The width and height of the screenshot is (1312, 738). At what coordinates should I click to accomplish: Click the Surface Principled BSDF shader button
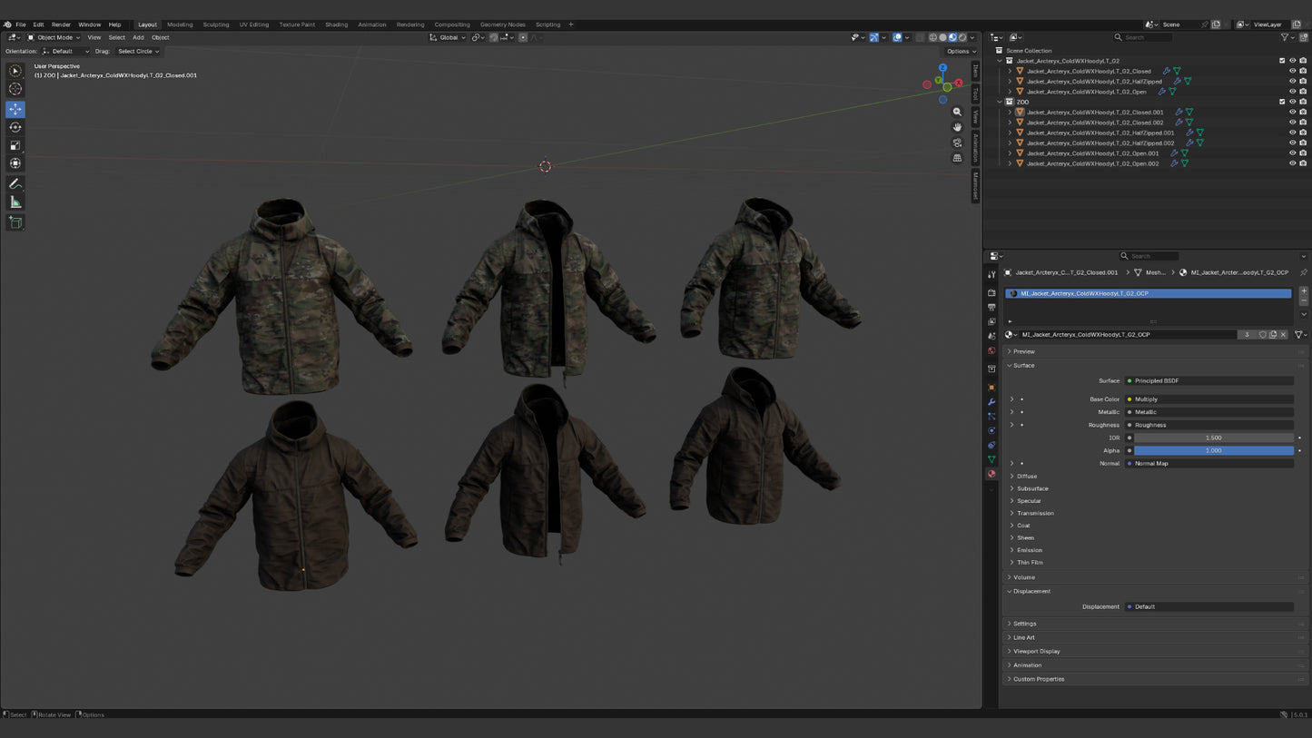click(x=1209, y=380)
